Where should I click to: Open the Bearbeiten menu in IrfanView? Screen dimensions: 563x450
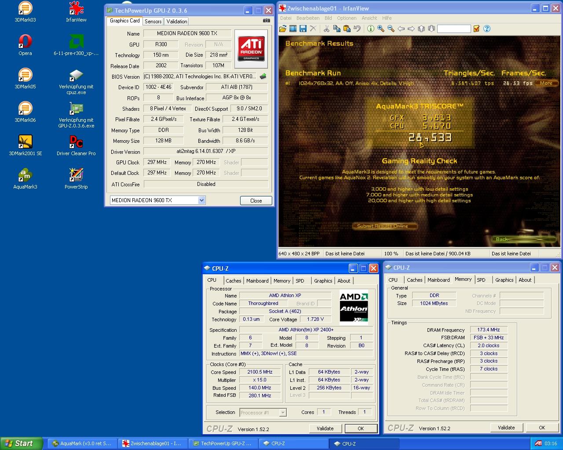(308, 18)
